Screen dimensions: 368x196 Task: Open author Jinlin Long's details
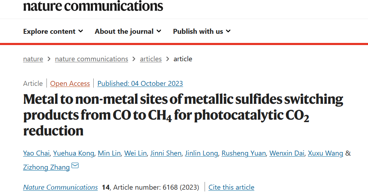point(201,153)
